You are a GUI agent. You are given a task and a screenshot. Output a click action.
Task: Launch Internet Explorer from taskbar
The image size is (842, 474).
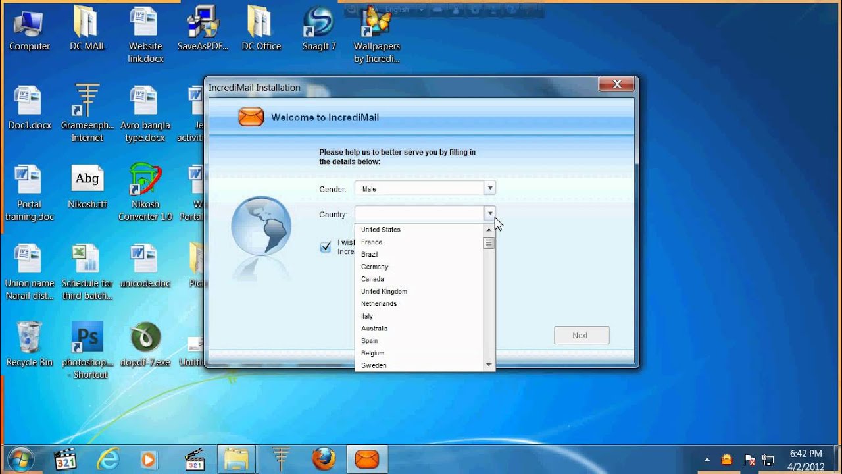[107, 459]
